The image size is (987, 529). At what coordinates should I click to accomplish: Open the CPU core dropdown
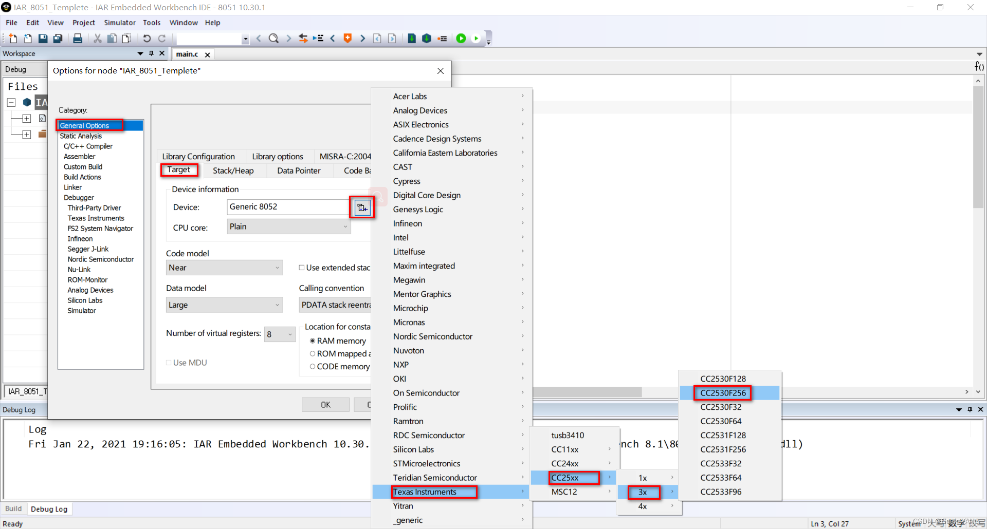coord(289,226)
